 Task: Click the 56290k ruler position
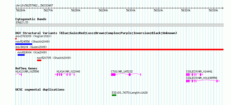click(103, 11)
